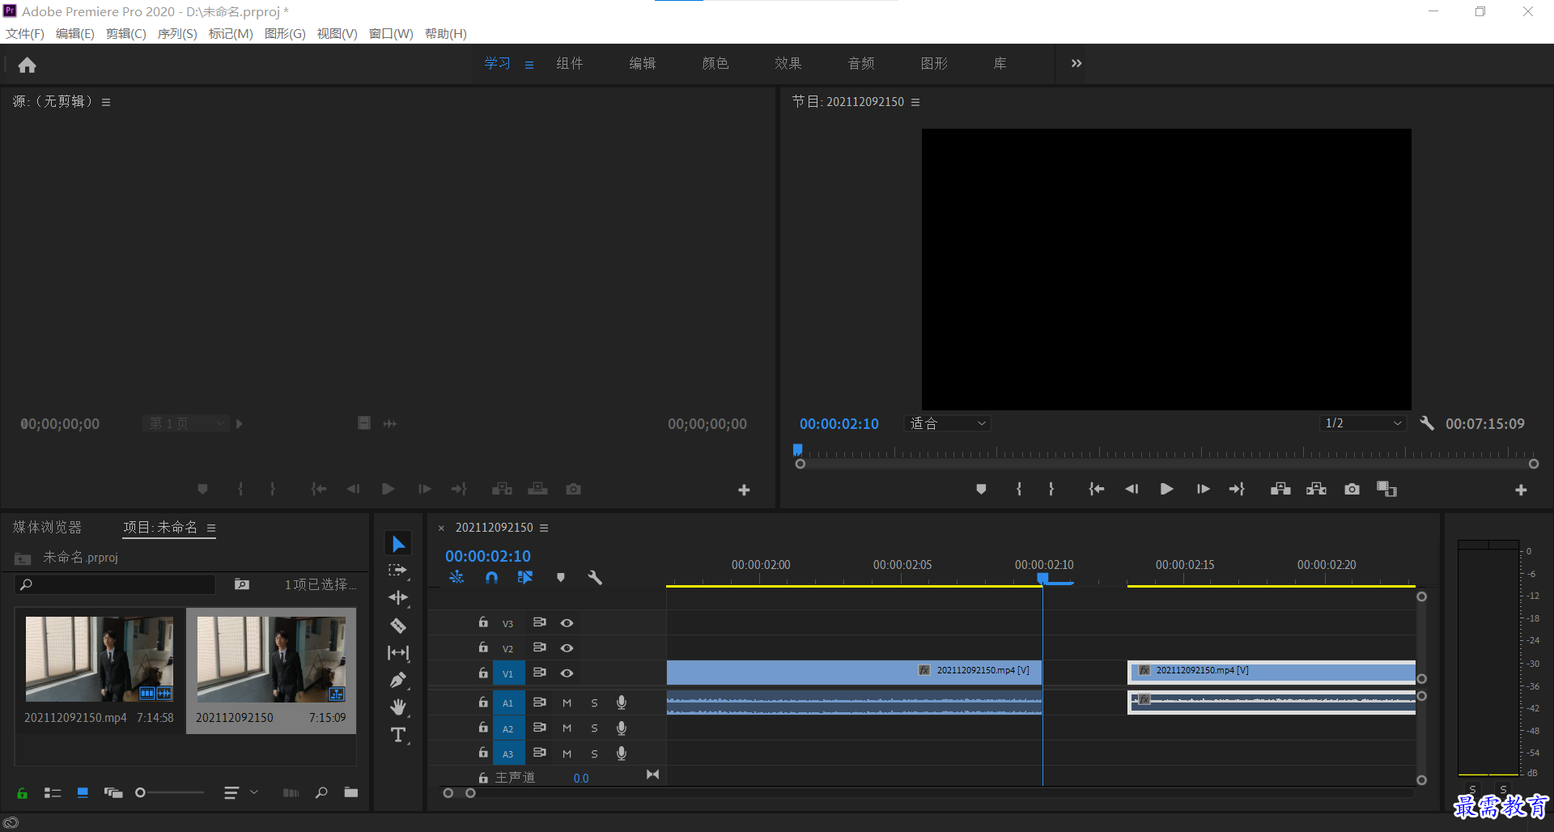1554x832 pixels.
Task: Toggle project write lock green icon
Action: (x=22, y=793)
